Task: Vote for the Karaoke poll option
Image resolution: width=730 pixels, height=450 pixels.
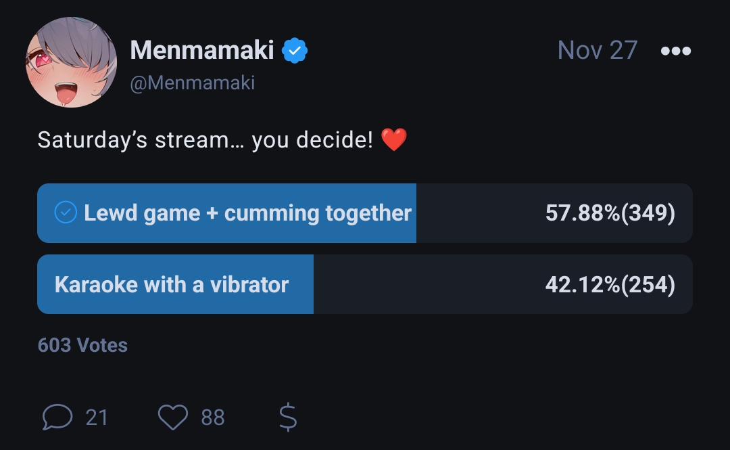Action: point(365,284)
